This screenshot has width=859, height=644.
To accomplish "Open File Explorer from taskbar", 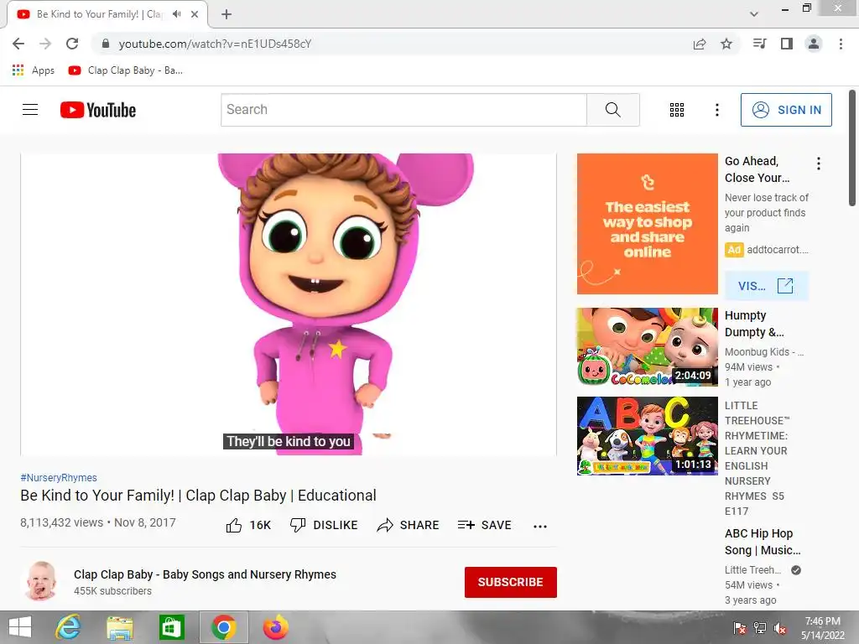I will [x=120, y=627].
